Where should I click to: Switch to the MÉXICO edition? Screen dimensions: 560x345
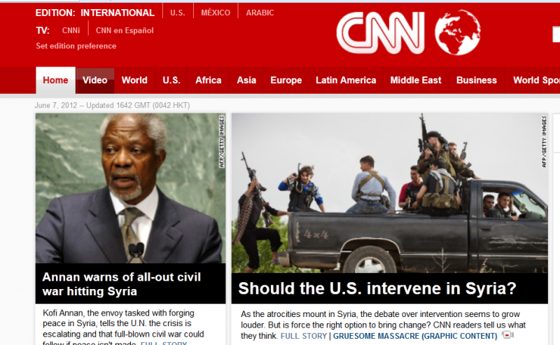(216, 13)
